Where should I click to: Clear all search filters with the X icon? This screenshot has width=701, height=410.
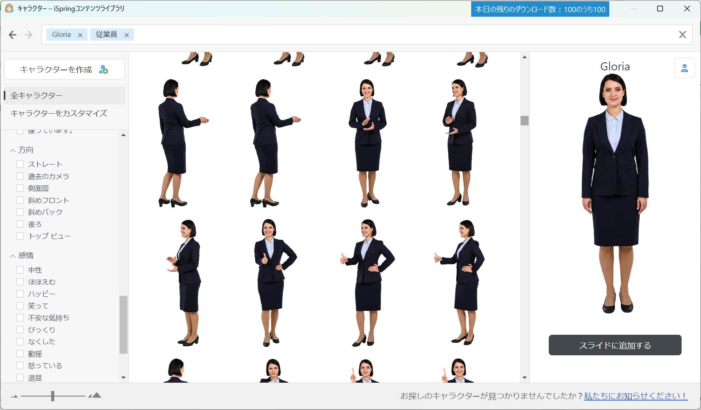point(683,35)
